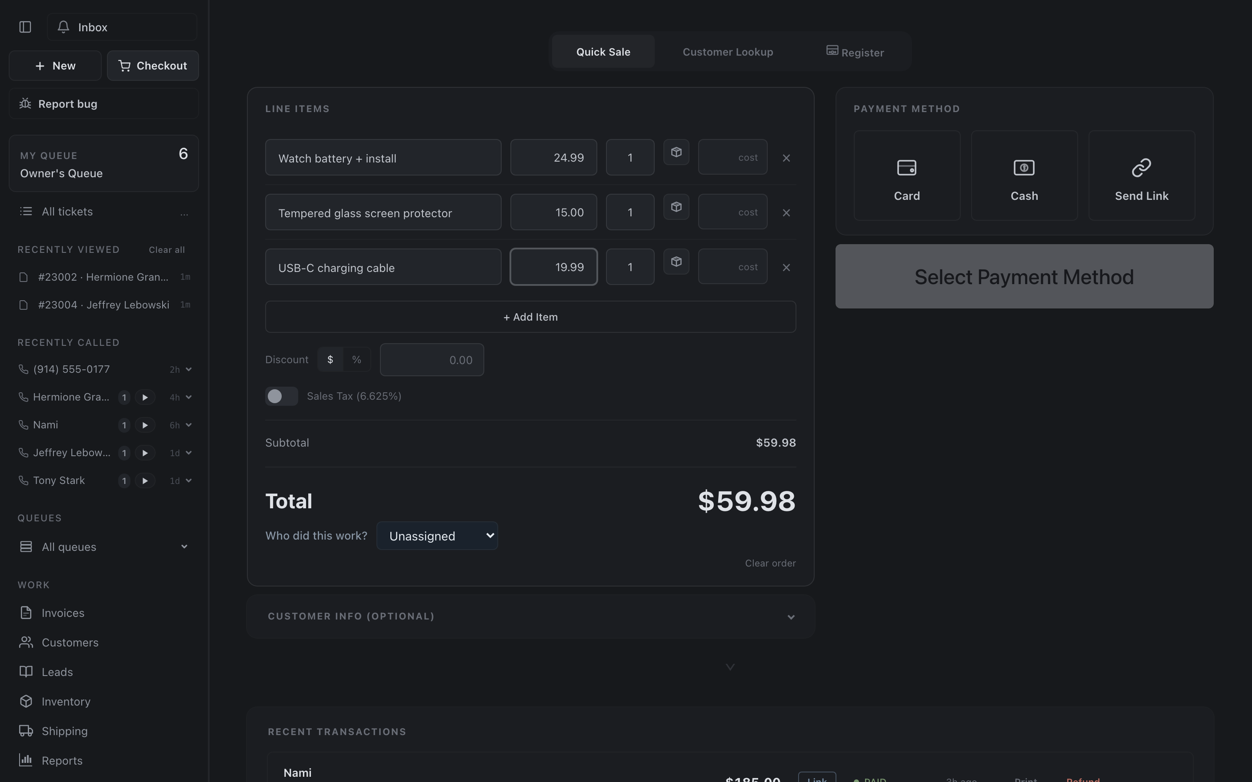
Task: Collapse the sidebar with the panel icon
Action: click(x=25, y=27)
